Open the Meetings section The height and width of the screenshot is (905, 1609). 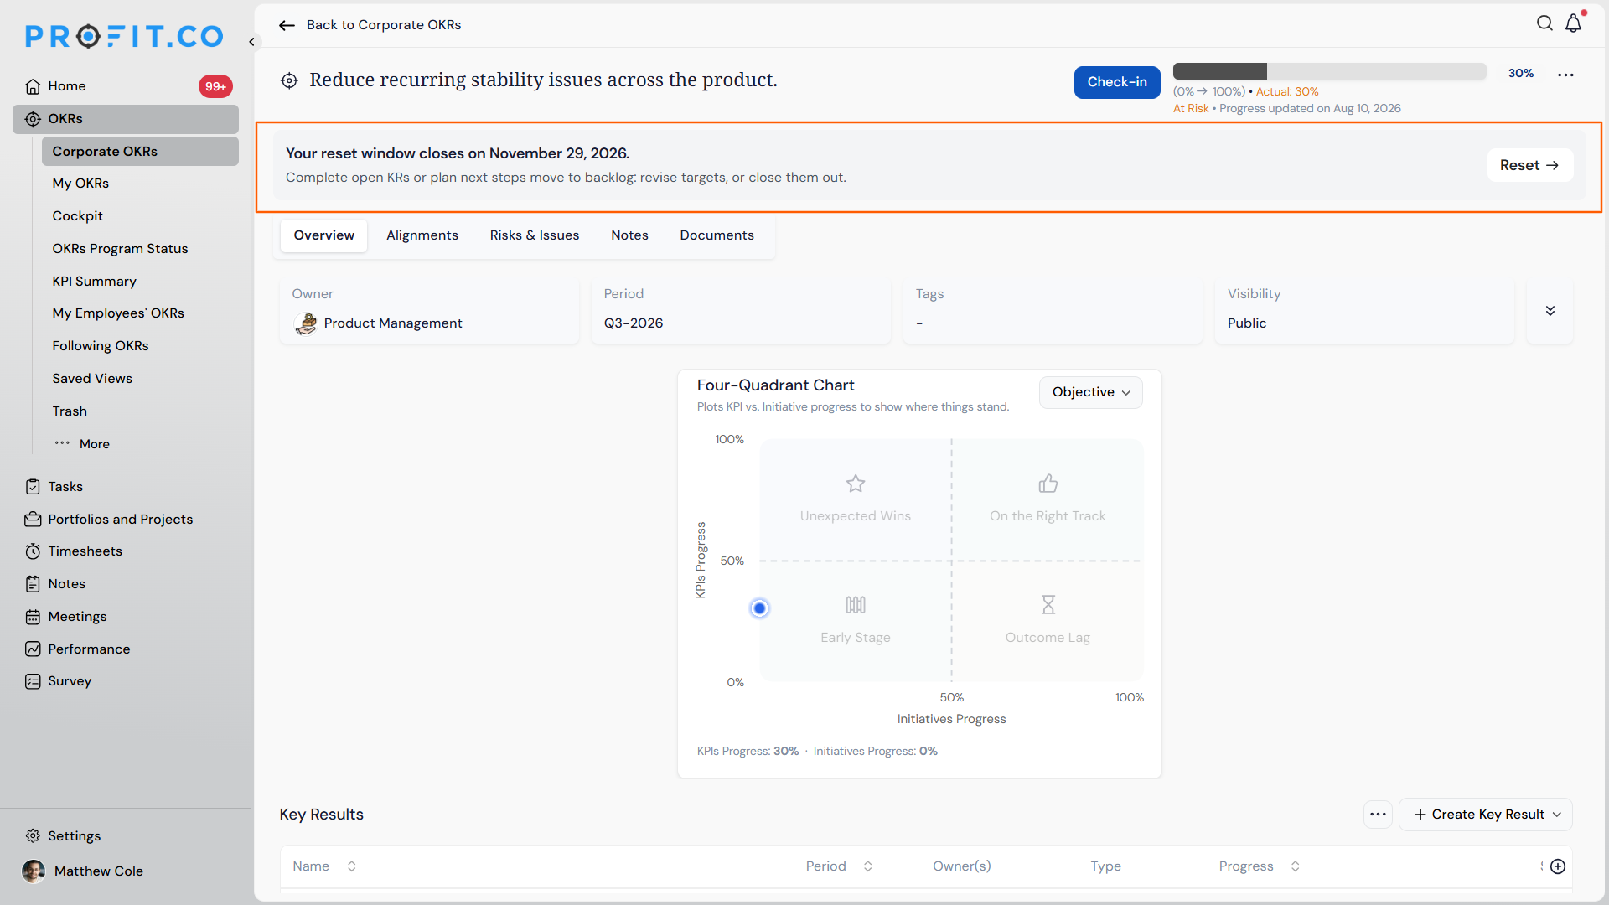pos(66,617)
